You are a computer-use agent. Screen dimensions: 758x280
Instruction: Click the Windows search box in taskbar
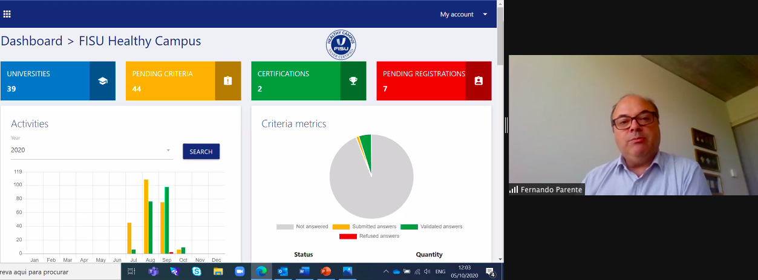60,272
